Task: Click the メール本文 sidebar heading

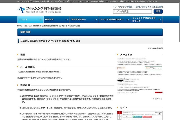Action: coord(126,55)
